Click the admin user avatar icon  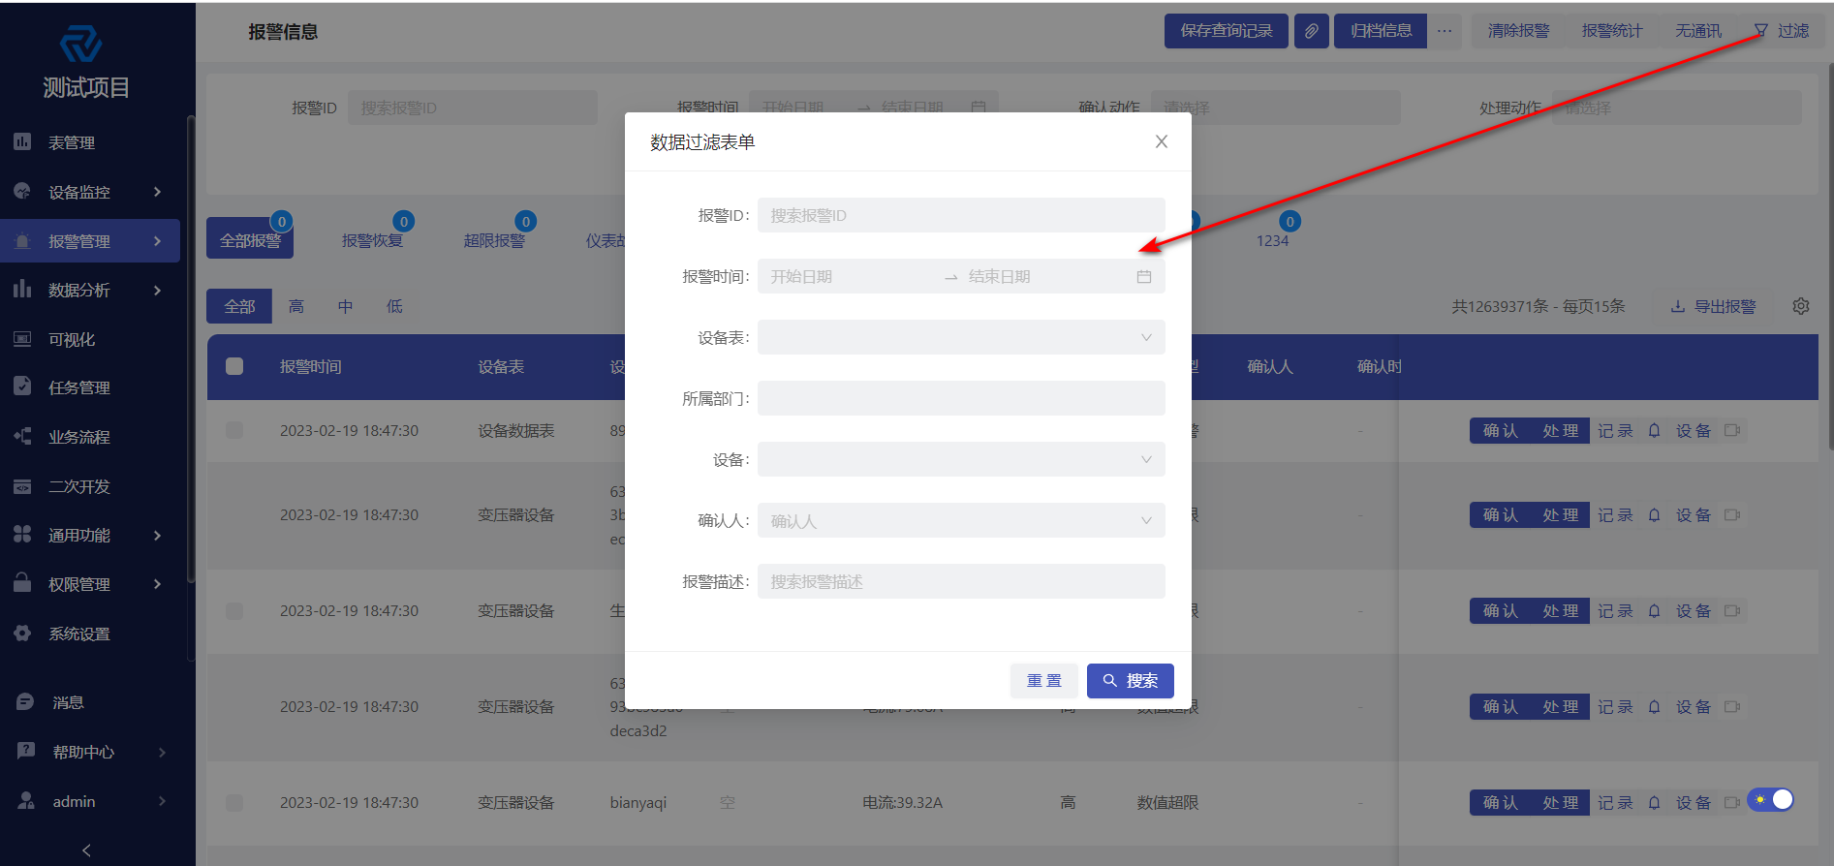tap(26, 800)
